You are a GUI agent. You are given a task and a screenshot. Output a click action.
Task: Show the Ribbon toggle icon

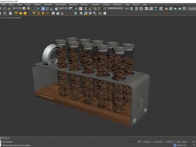coord(147,9)
